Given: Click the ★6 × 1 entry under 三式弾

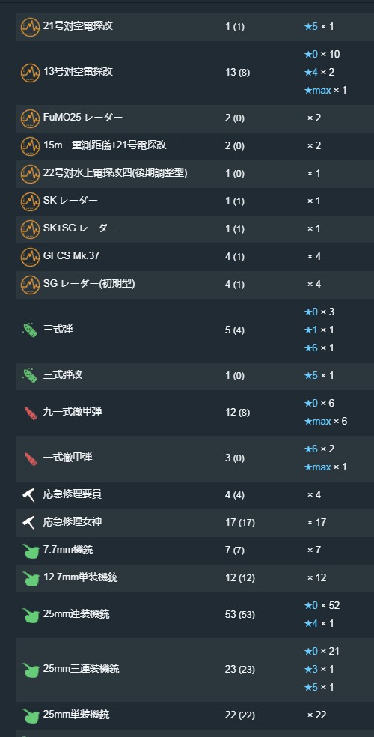Looking at the screenshot, I should (x=319, y=348).
